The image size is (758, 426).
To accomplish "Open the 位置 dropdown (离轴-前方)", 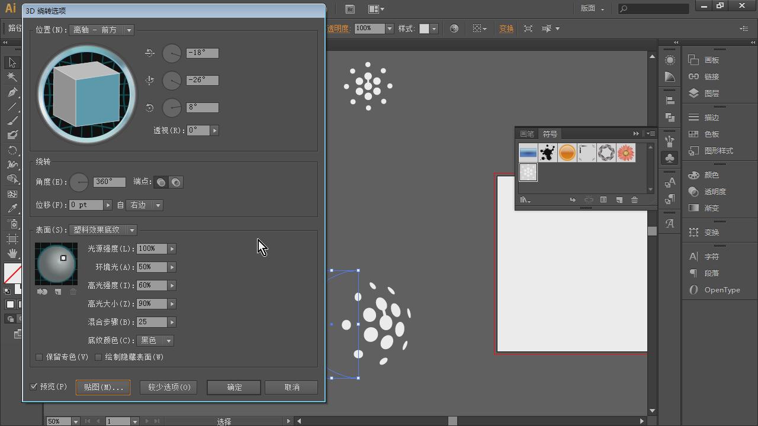I will click(101, 30).
